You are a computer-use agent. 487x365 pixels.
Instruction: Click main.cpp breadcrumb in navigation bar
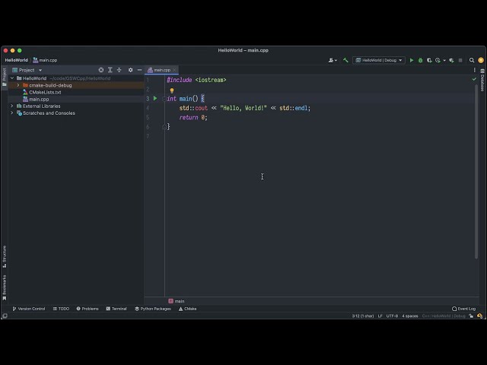point(45,60)
